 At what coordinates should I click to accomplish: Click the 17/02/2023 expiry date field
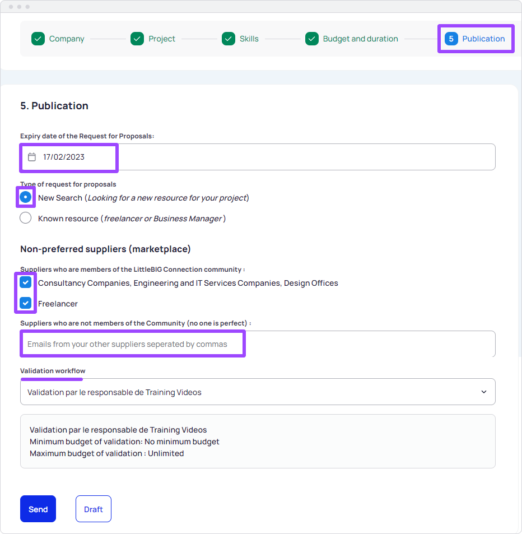tap(258, 157)
